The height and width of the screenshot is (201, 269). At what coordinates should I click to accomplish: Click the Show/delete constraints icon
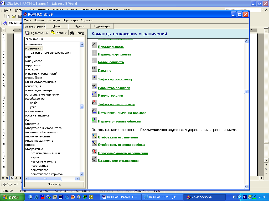pyautogui.click(x=94, y=151)
